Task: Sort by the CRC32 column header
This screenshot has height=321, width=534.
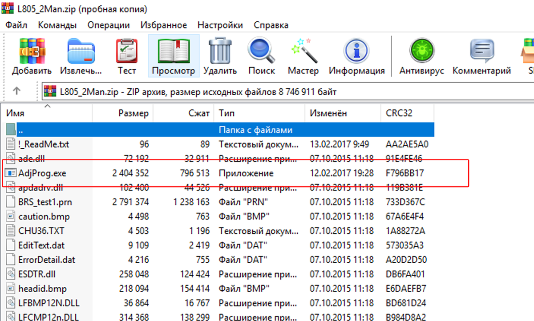Action: [x=408, y=114]
